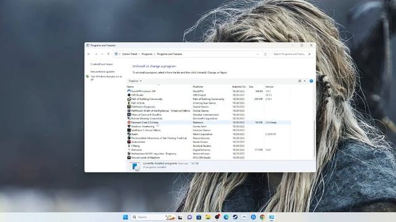
Task: Expand the address bar history dropdown
Action: click(x=257, y=54)
